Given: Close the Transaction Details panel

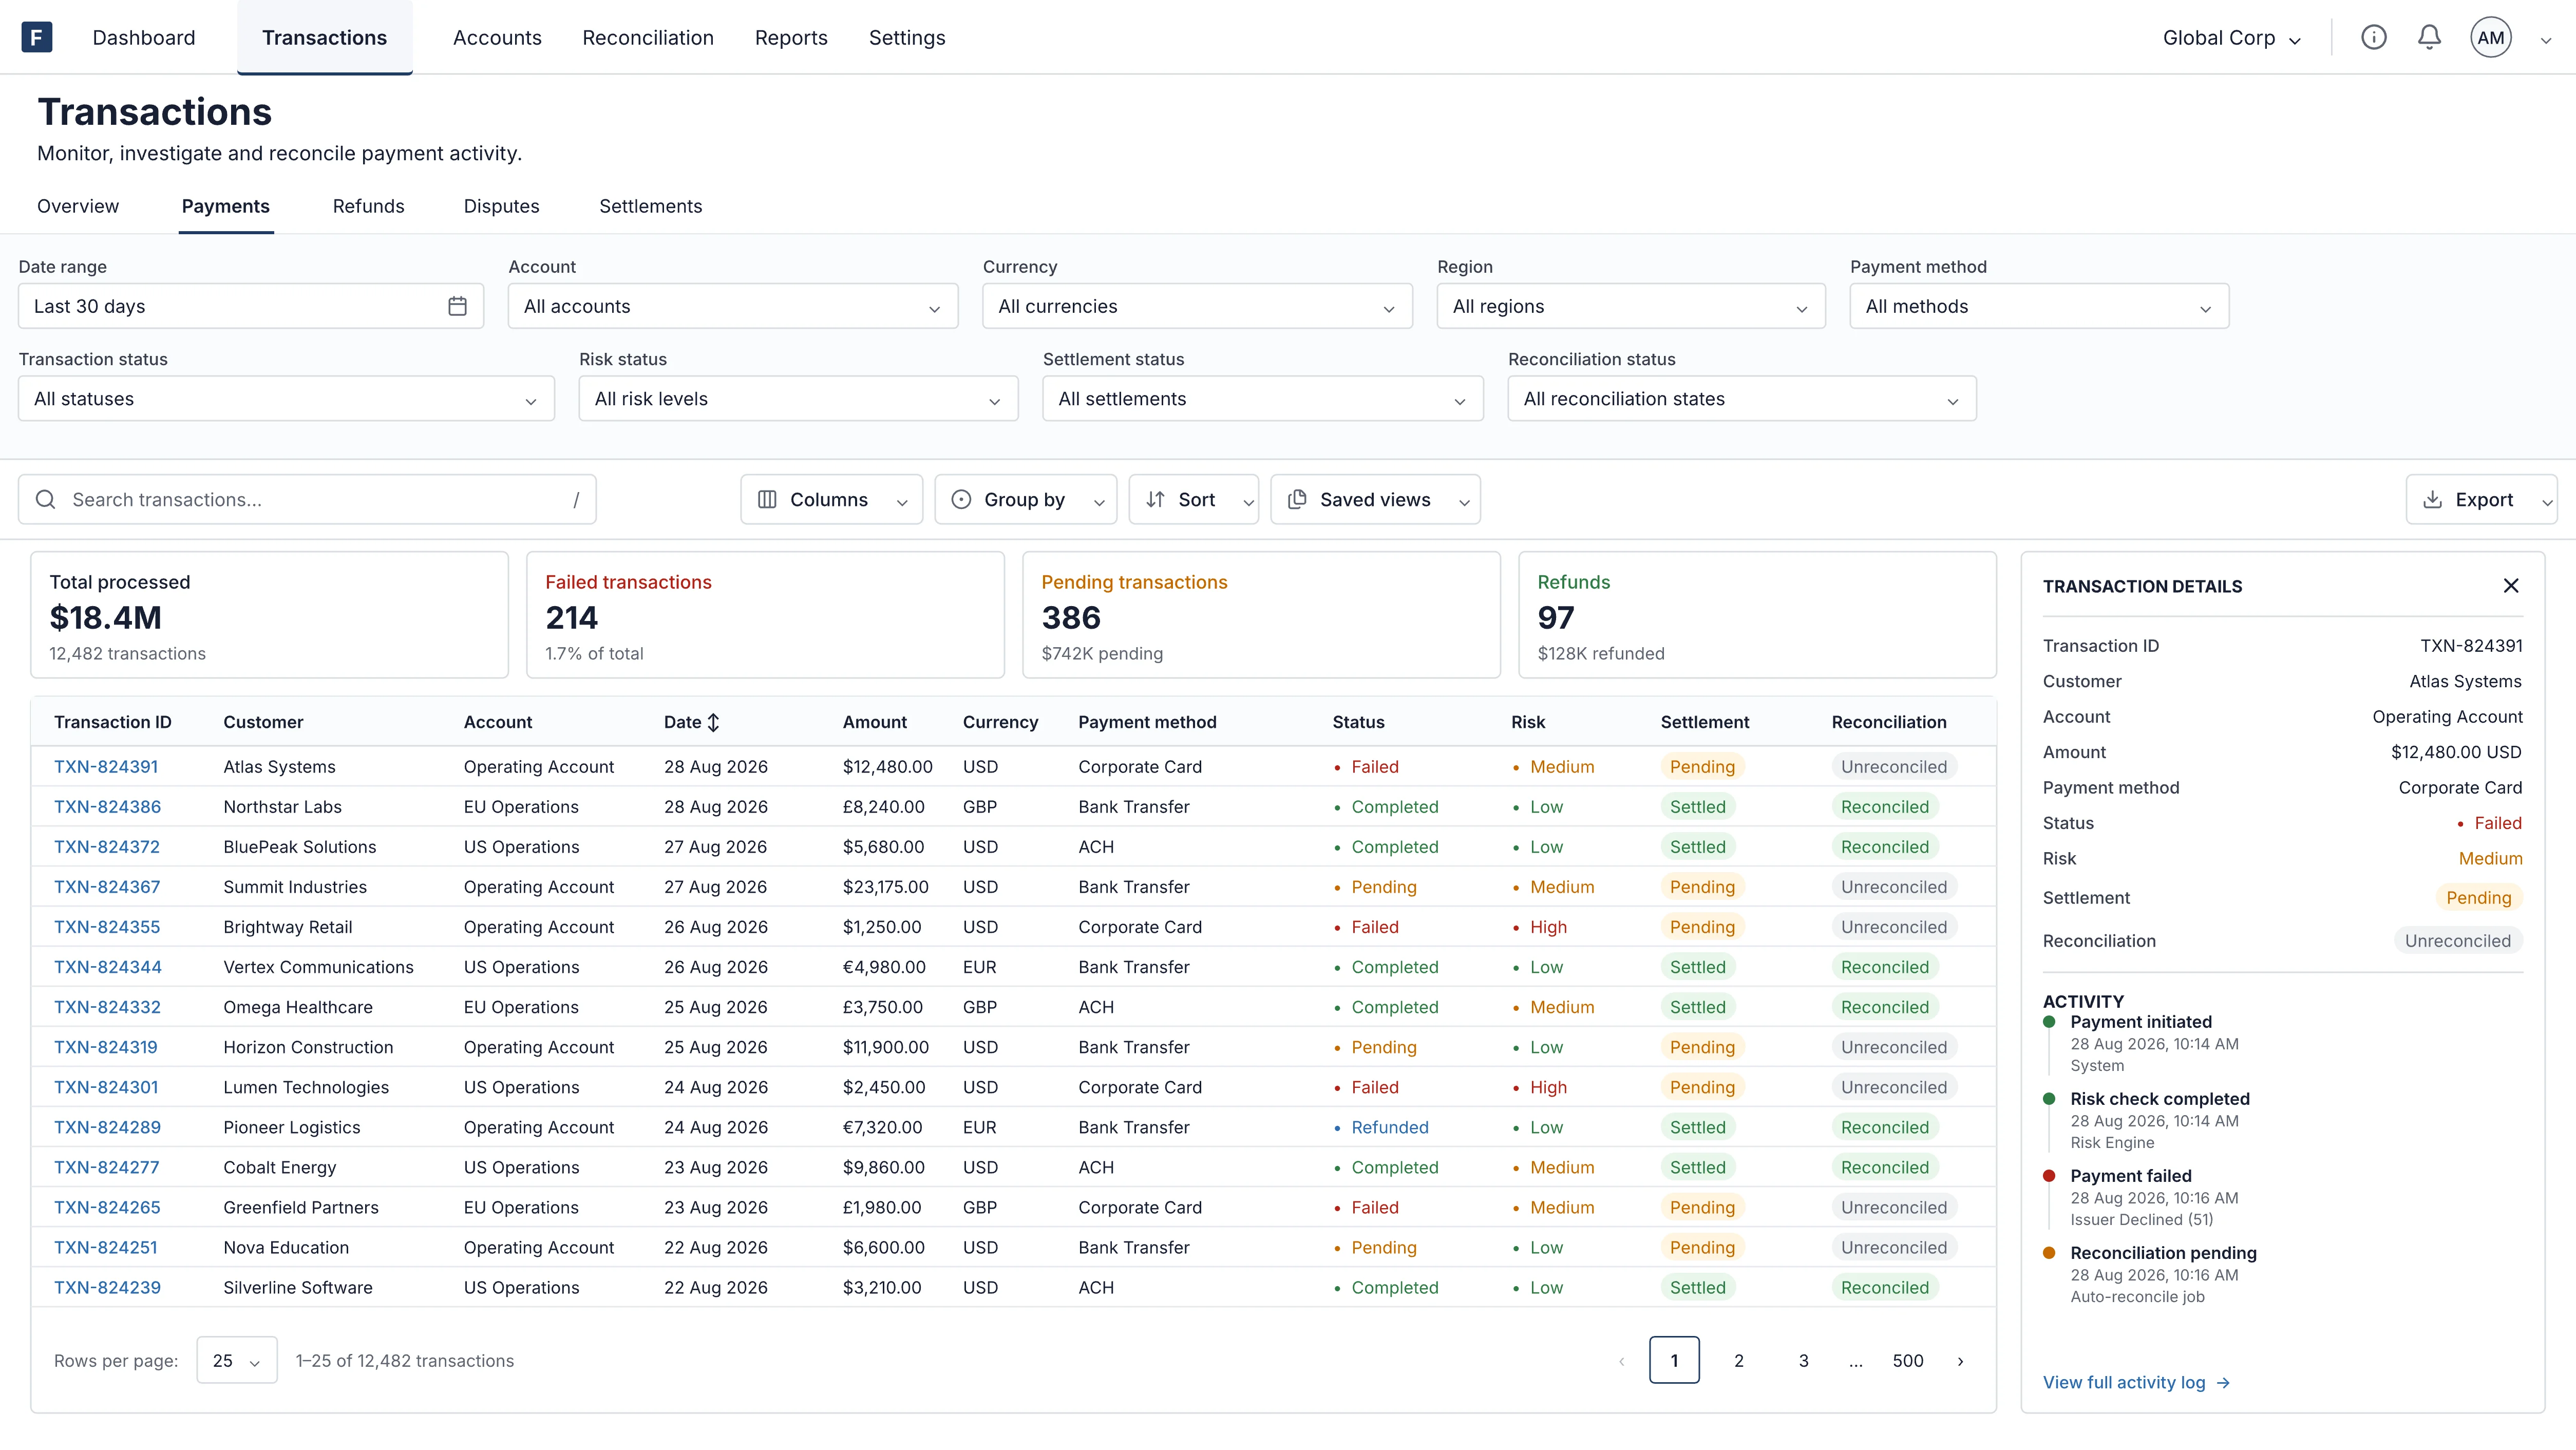Looking at the screenshot, I should (2510, 586).
